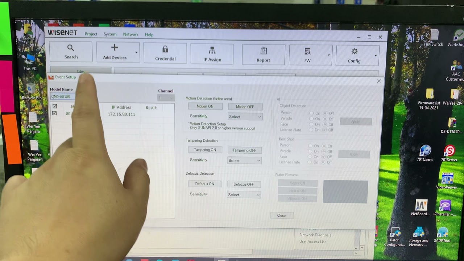The height and width of the screenshot is (261, 464).
Task: Click the Defocus OFF button
Action: click(x=244, y=184)
